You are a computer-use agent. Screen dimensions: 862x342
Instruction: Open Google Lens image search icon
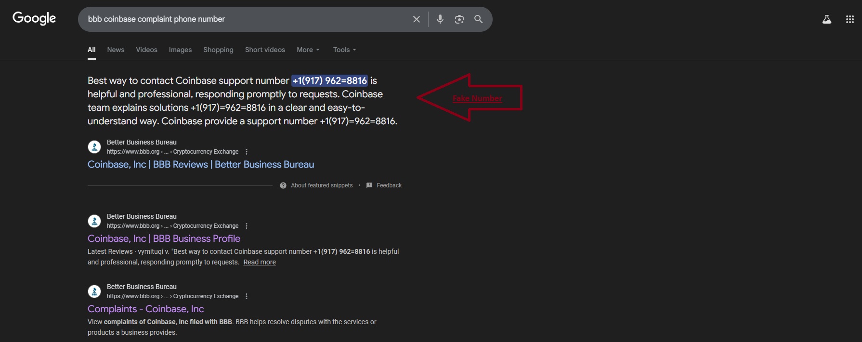click(x=459, y=19)
